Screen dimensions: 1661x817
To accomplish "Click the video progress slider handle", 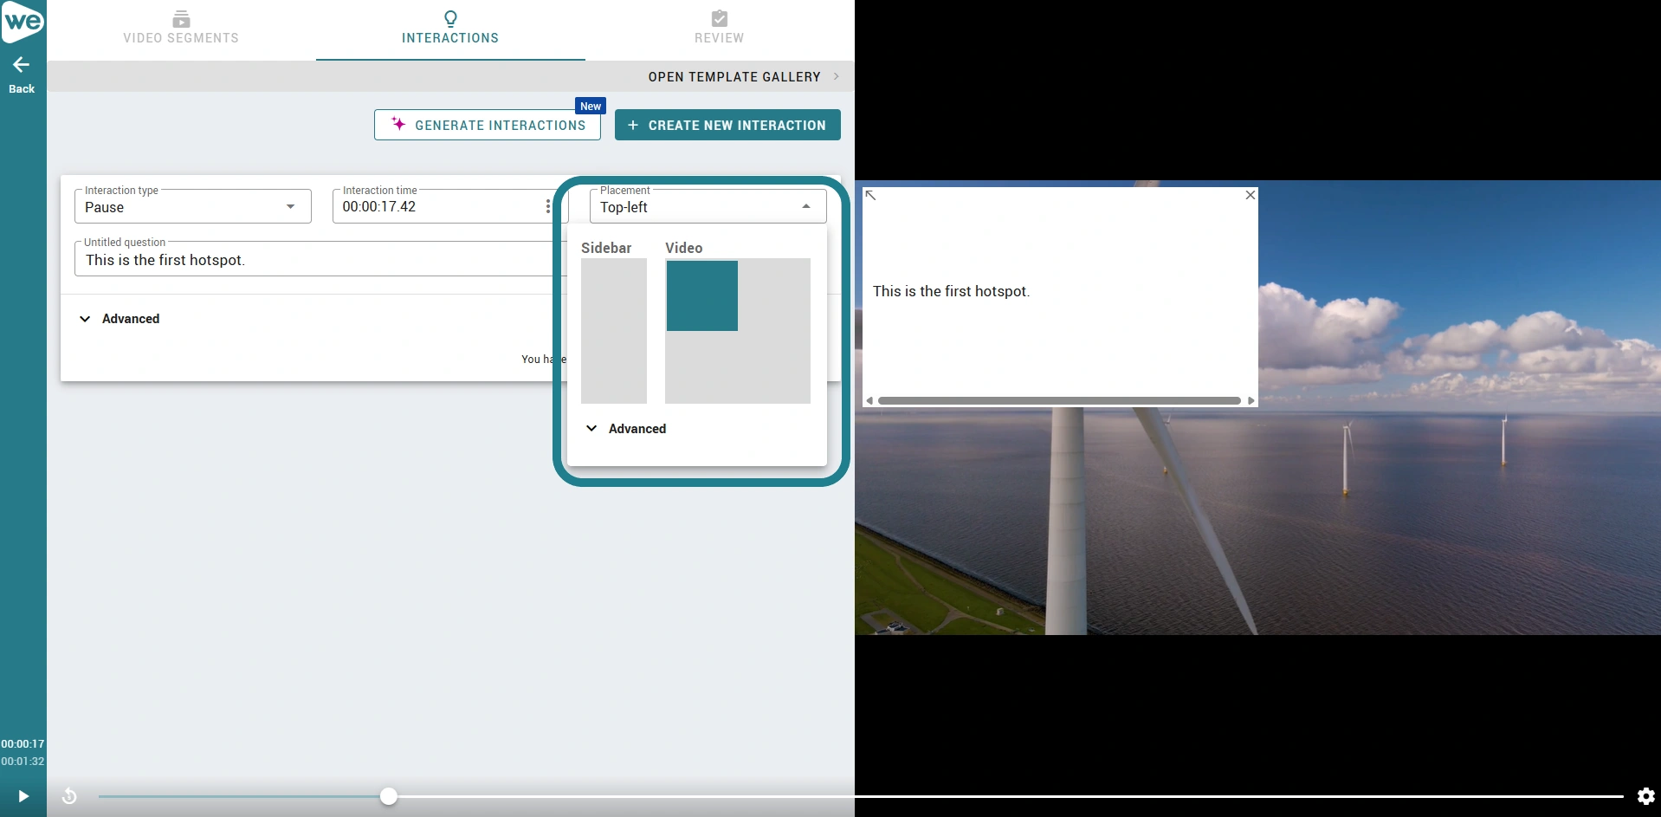I will coord(389,796).
